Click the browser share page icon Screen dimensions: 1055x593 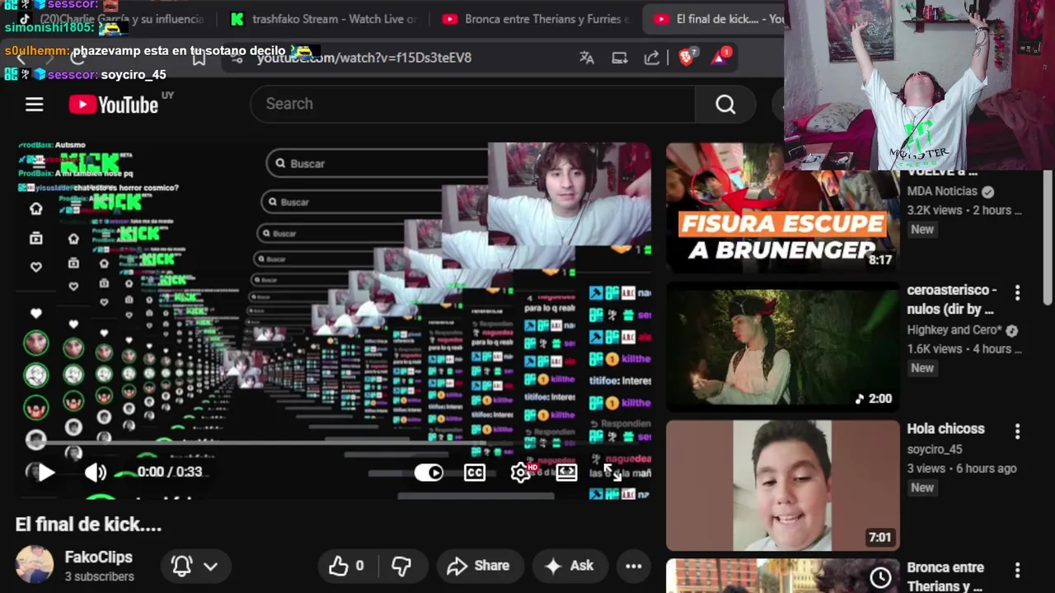pos(652,58)
